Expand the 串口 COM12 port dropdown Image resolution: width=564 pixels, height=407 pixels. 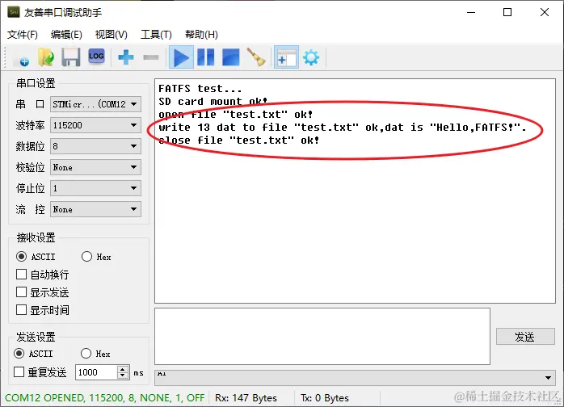point(95,104)
